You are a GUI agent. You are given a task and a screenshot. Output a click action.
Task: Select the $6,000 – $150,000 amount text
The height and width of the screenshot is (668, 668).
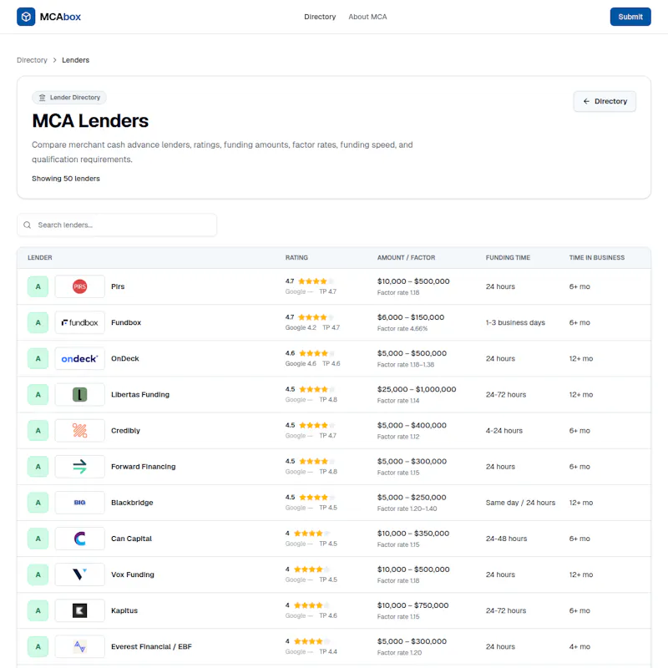pos(411,317)
